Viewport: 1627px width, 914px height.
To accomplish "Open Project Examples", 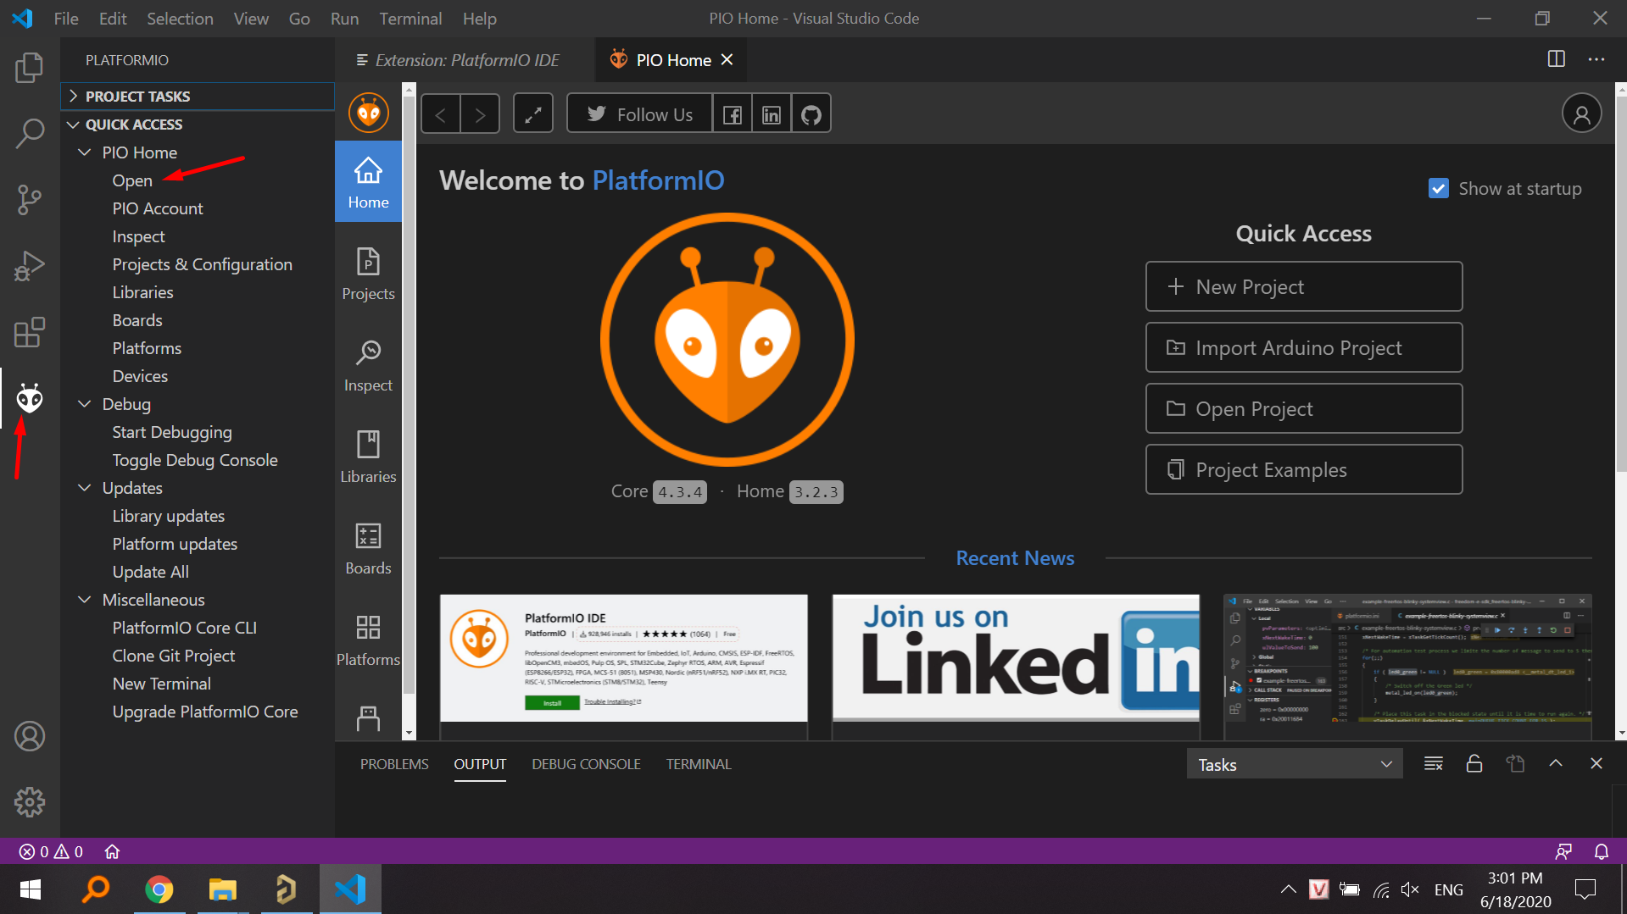I will pos(1303,469).
